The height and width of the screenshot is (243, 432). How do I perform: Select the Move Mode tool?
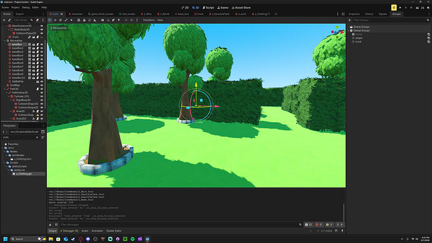click(x=55, y=20)
